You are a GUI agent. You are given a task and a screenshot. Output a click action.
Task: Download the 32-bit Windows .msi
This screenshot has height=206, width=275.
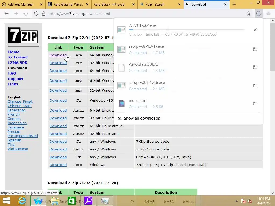tap(58, 91)
